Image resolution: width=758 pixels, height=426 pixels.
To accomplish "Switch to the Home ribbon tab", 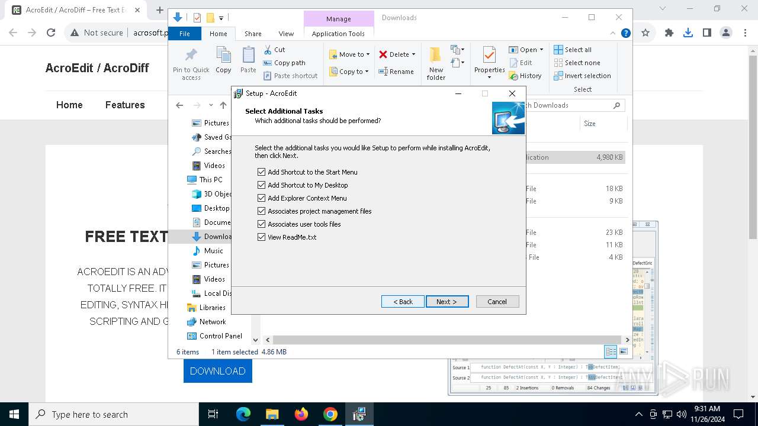I will click(218, 34).
